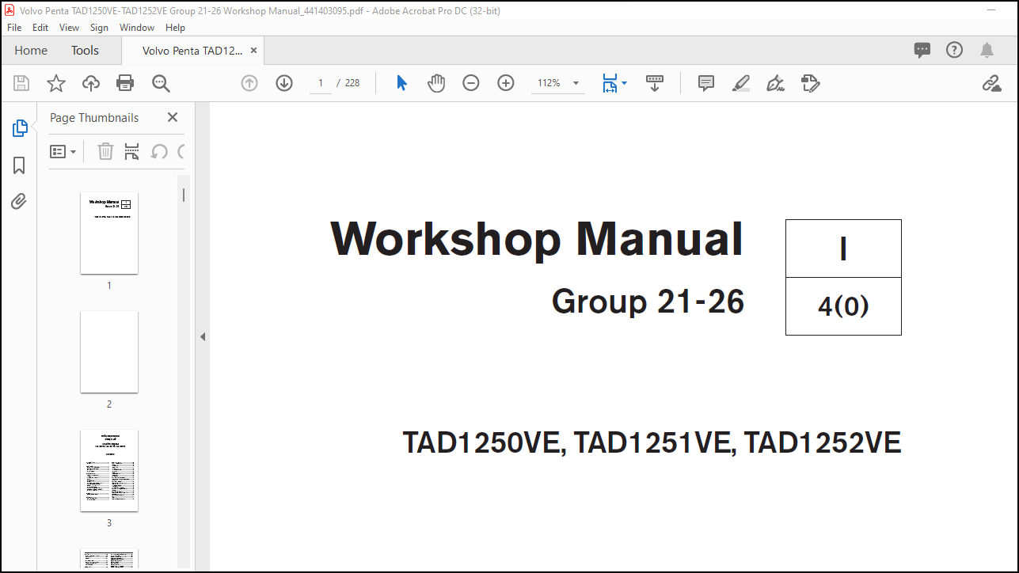1019x573 pixels.
Task: Toggle the Page Thumbnails sidebar icon
Action: (x=20, y=128)
